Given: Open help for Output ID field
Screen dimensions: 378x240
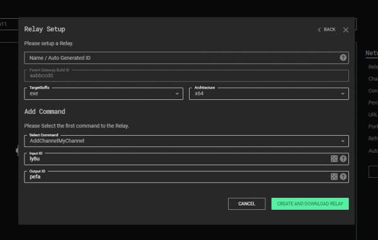Looking at the screenshot, I should (x=343, y=177).
